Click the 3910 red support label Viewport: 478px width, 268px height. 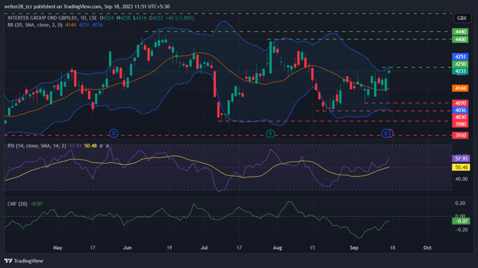pos(460,135)
